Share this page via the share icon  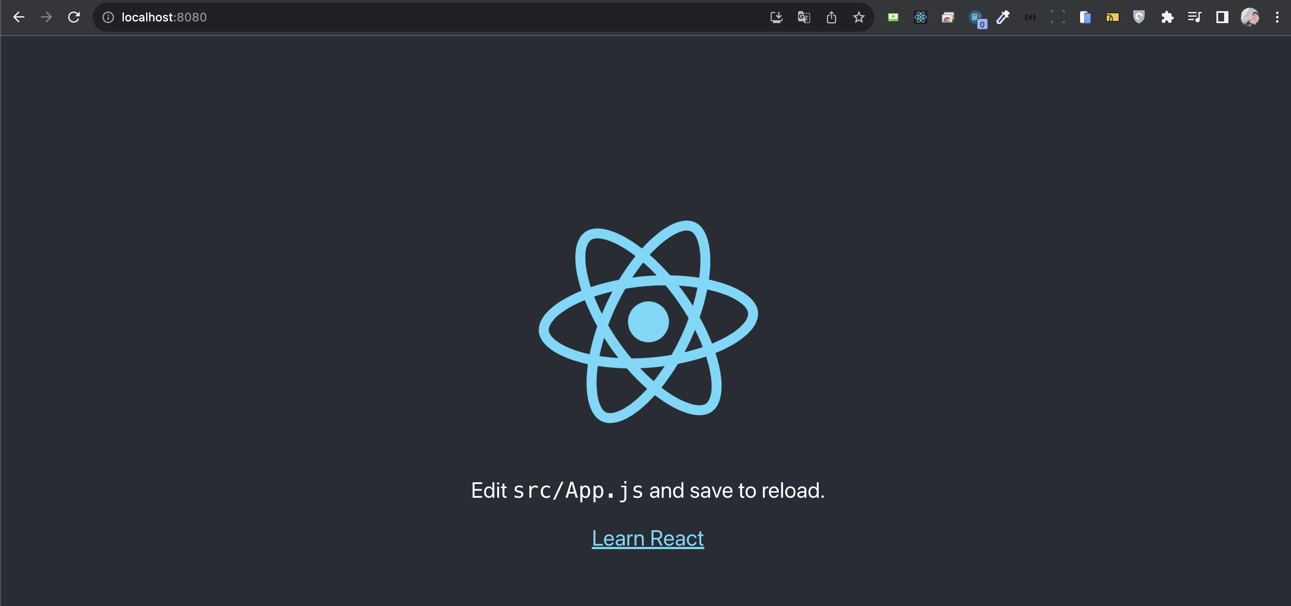click(x=832, y=18)
